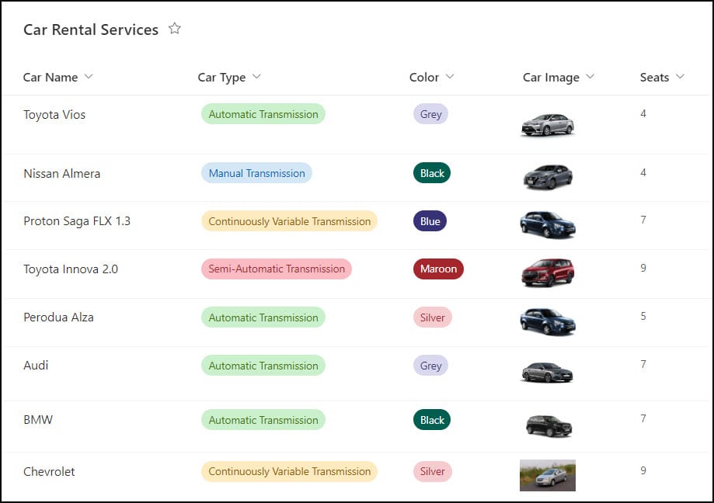Image resolution: width=714 pixels, height=503 pixels.
Task: Click the BMW car image
Action: tap(549, 425)
